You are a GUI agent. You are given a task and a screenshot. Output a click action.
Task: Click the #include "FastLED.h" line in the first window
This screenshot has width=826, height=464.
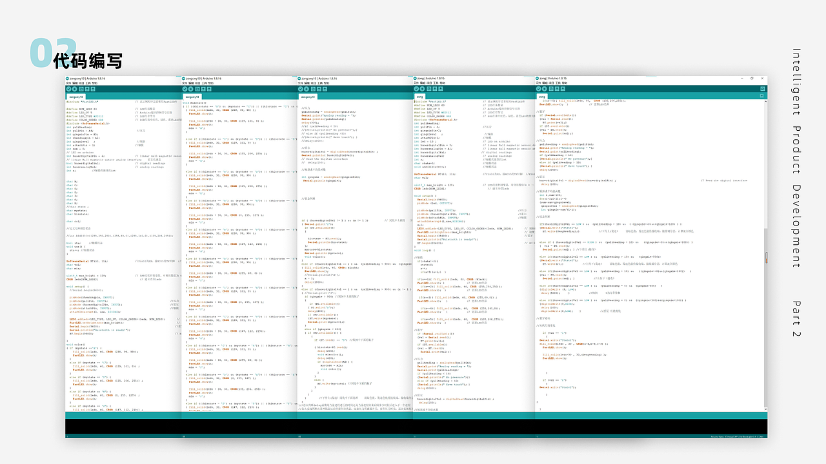83,102
